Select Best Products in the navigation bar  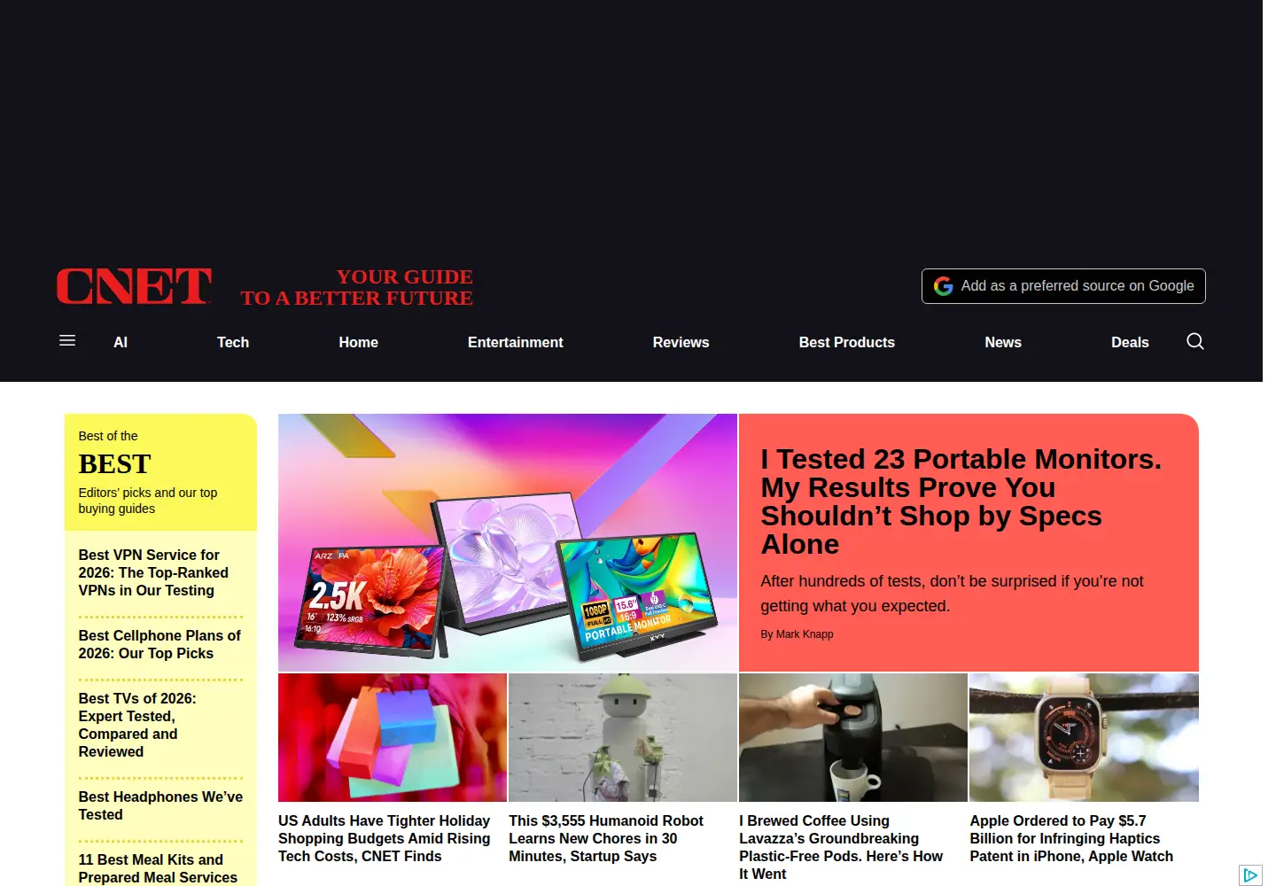[x=846, y=342]
